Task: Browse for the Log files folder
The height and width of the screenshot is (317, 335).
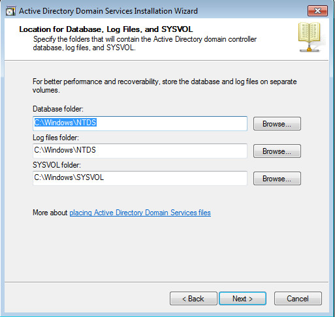Action: coord(277,151)
